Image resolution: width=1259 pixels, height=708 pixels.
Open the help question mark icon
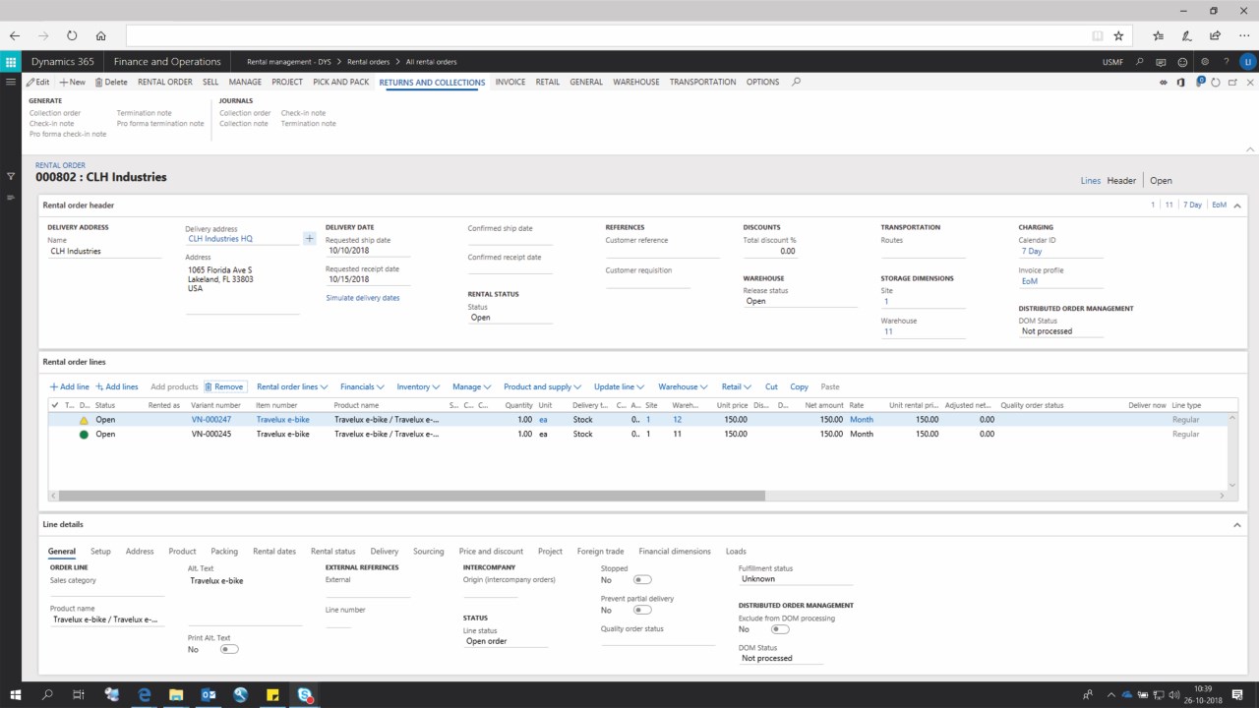pyautogui.click(x=1226, y=61)
